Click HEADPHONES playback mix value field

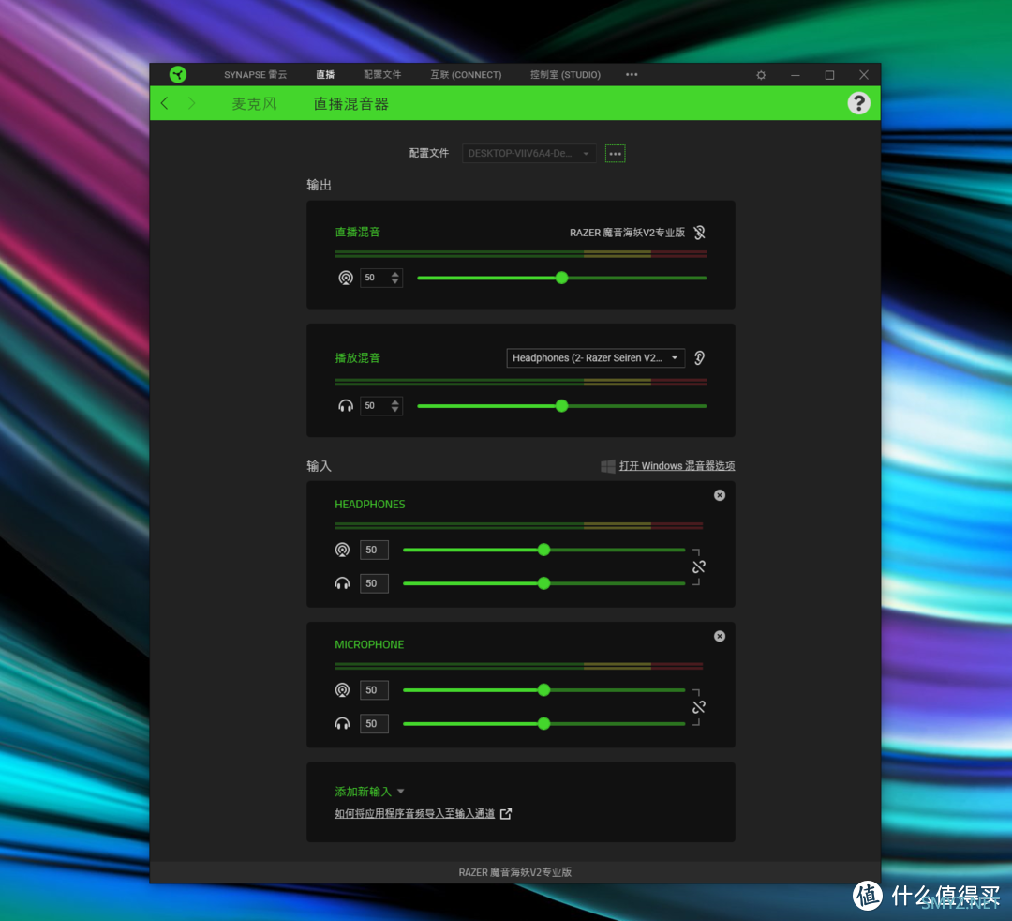coord(374,583)
